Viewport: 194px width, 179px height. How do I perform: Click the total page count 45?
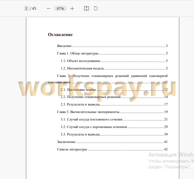coord(34,9)
